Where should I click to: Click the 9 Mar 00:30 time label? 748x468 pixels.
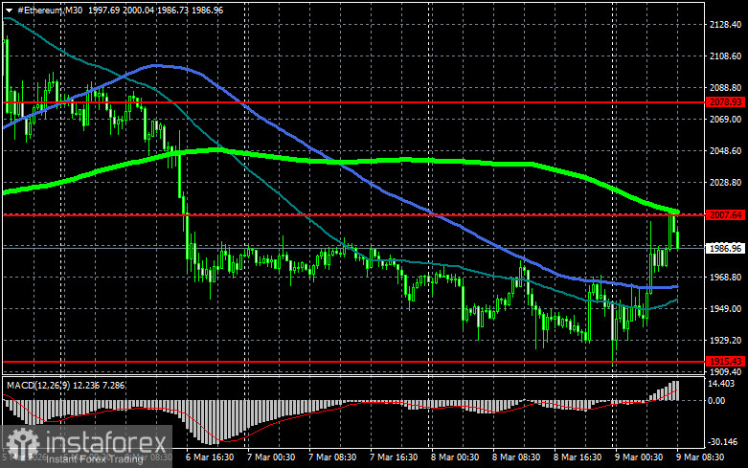coord(639,457)
